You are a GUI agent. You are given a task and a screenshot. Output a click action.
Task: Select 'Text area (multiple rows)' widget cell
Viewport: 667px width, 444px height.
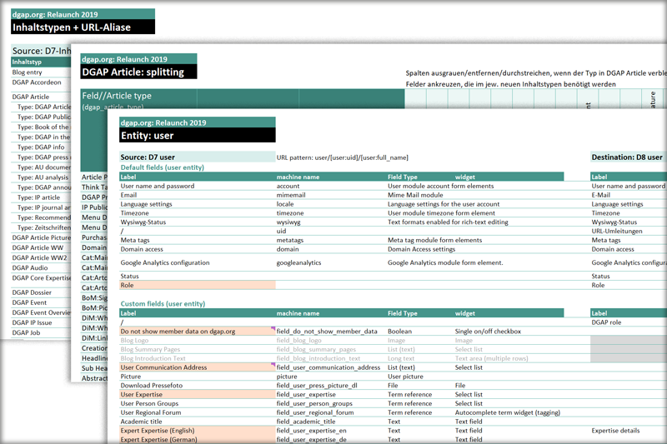491,358
